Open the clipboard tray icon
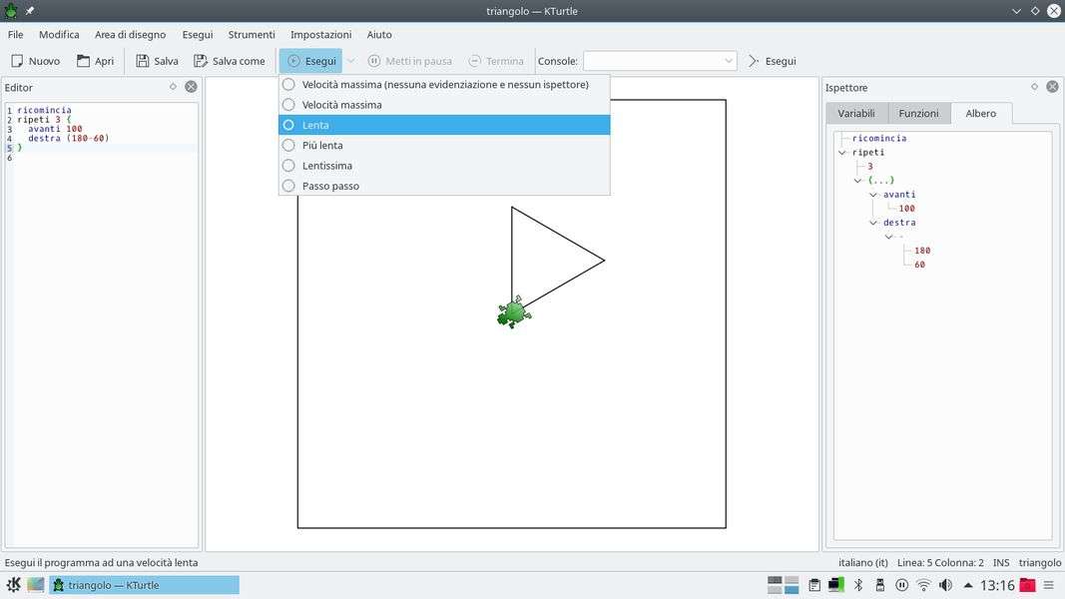The image size is (1065, 599). pyautogui.click(x=814, y=585)
